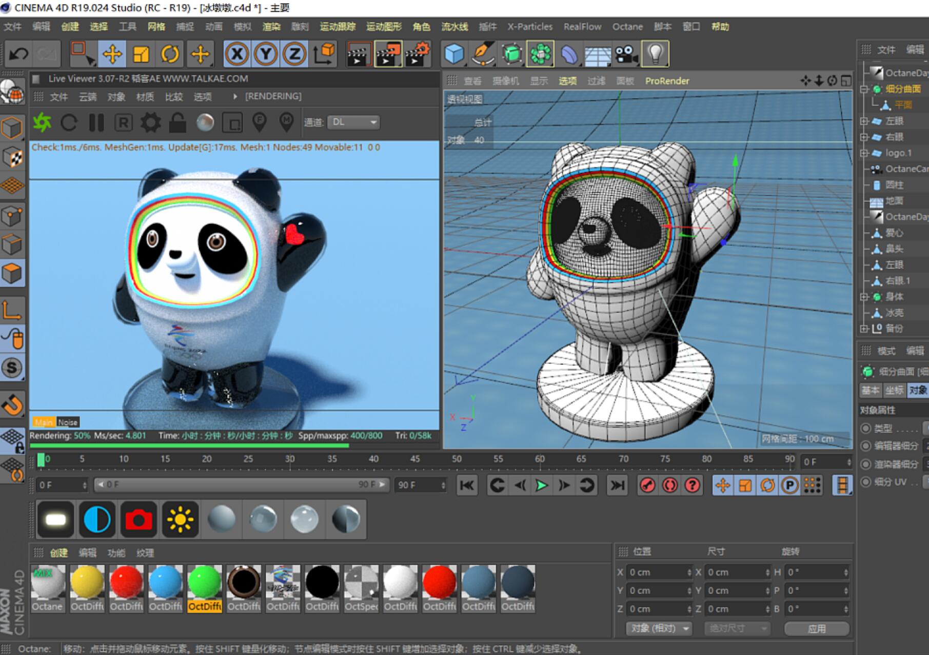Screen dimensions: 929x655
Task: Select the Octane MIX material thumbnail
Action: (x=48, y=588)
